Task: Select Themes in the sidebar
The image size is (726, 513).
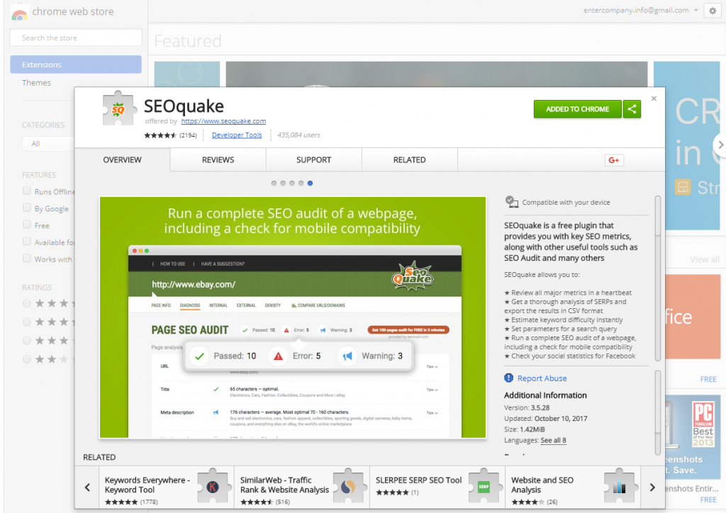Action: (36, 83)
